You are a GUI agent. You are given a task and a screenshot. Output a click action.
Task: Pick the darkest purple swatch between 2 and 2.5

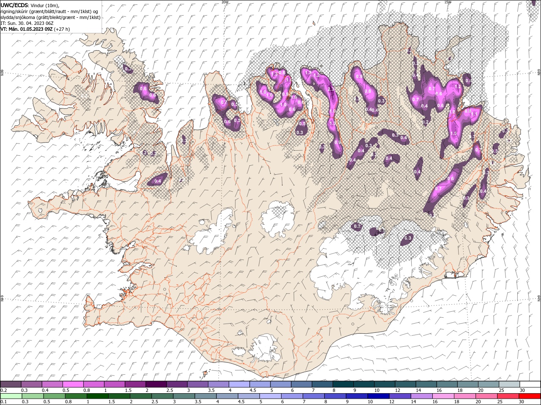(156, 384)
